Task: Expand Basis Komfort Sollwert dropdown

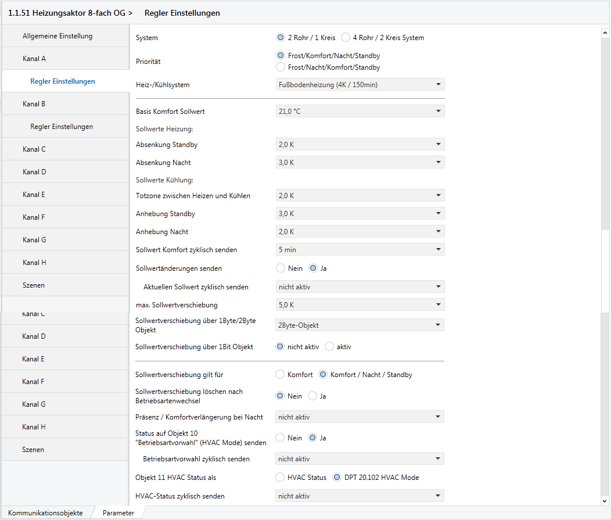Action: (x=360, y=112)
